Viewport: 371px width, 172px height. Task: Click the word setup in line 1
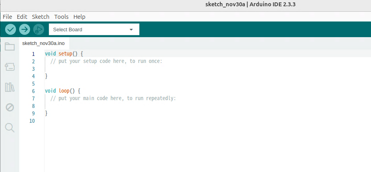65,54
